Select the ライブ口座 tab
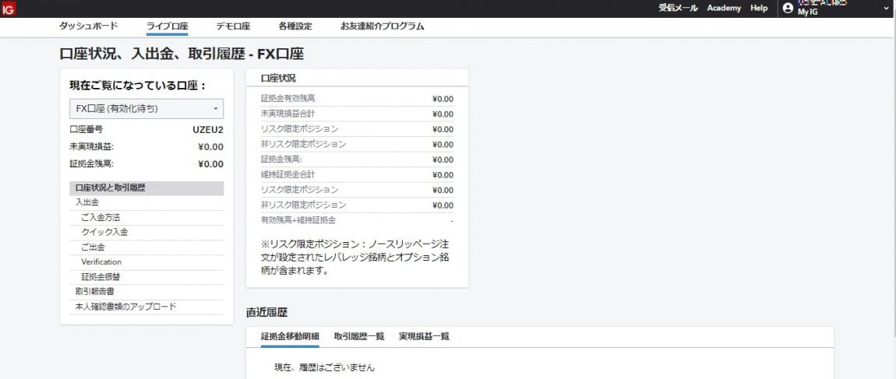The image size is (896, 379). [167, 26]
